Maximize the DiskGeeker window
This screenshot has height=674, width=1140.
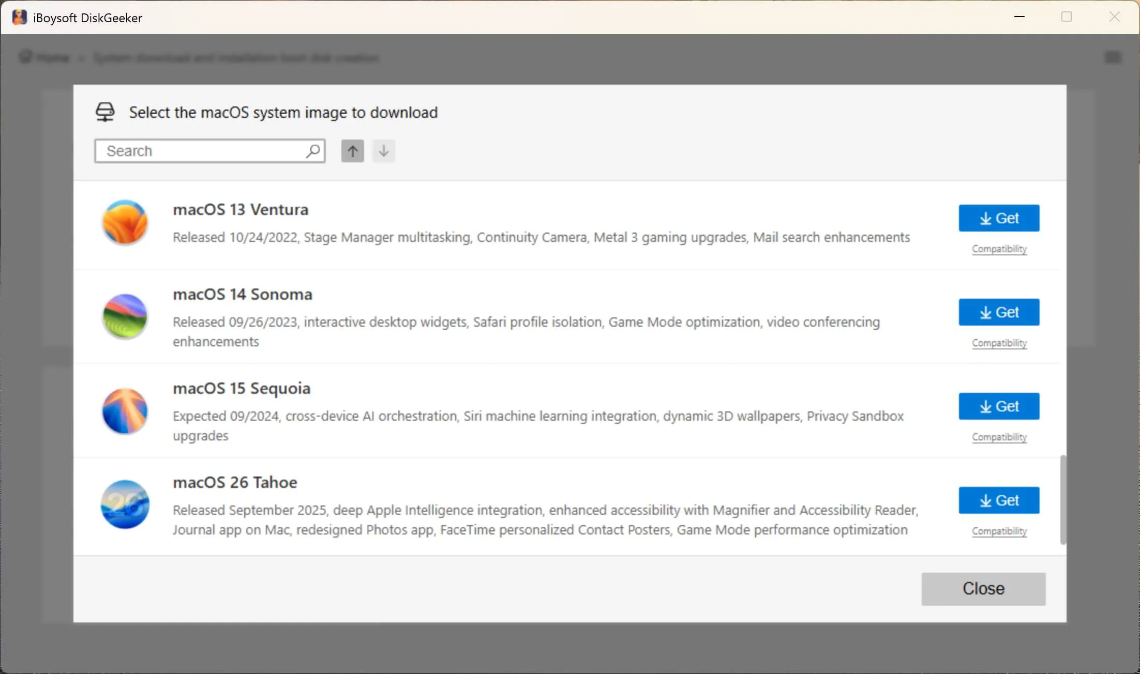(x=1066, y=17)
